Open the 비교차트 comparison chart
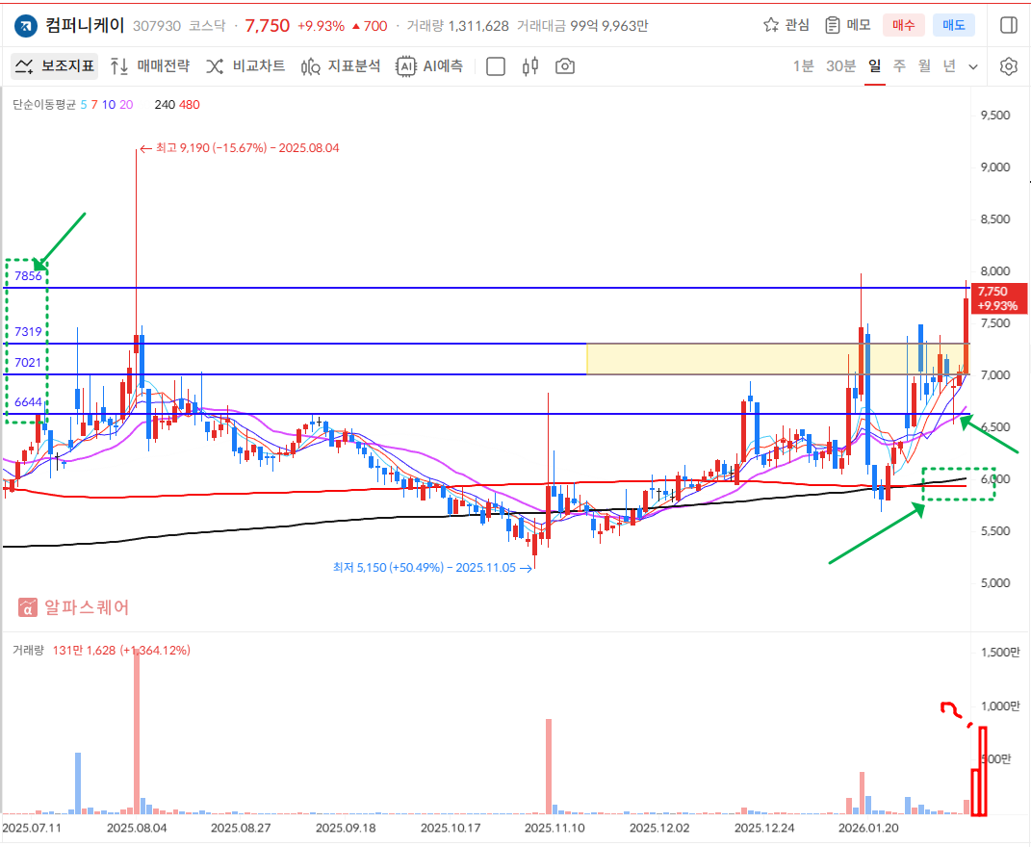Screen dimensions: 1031x847 [245, 66]
